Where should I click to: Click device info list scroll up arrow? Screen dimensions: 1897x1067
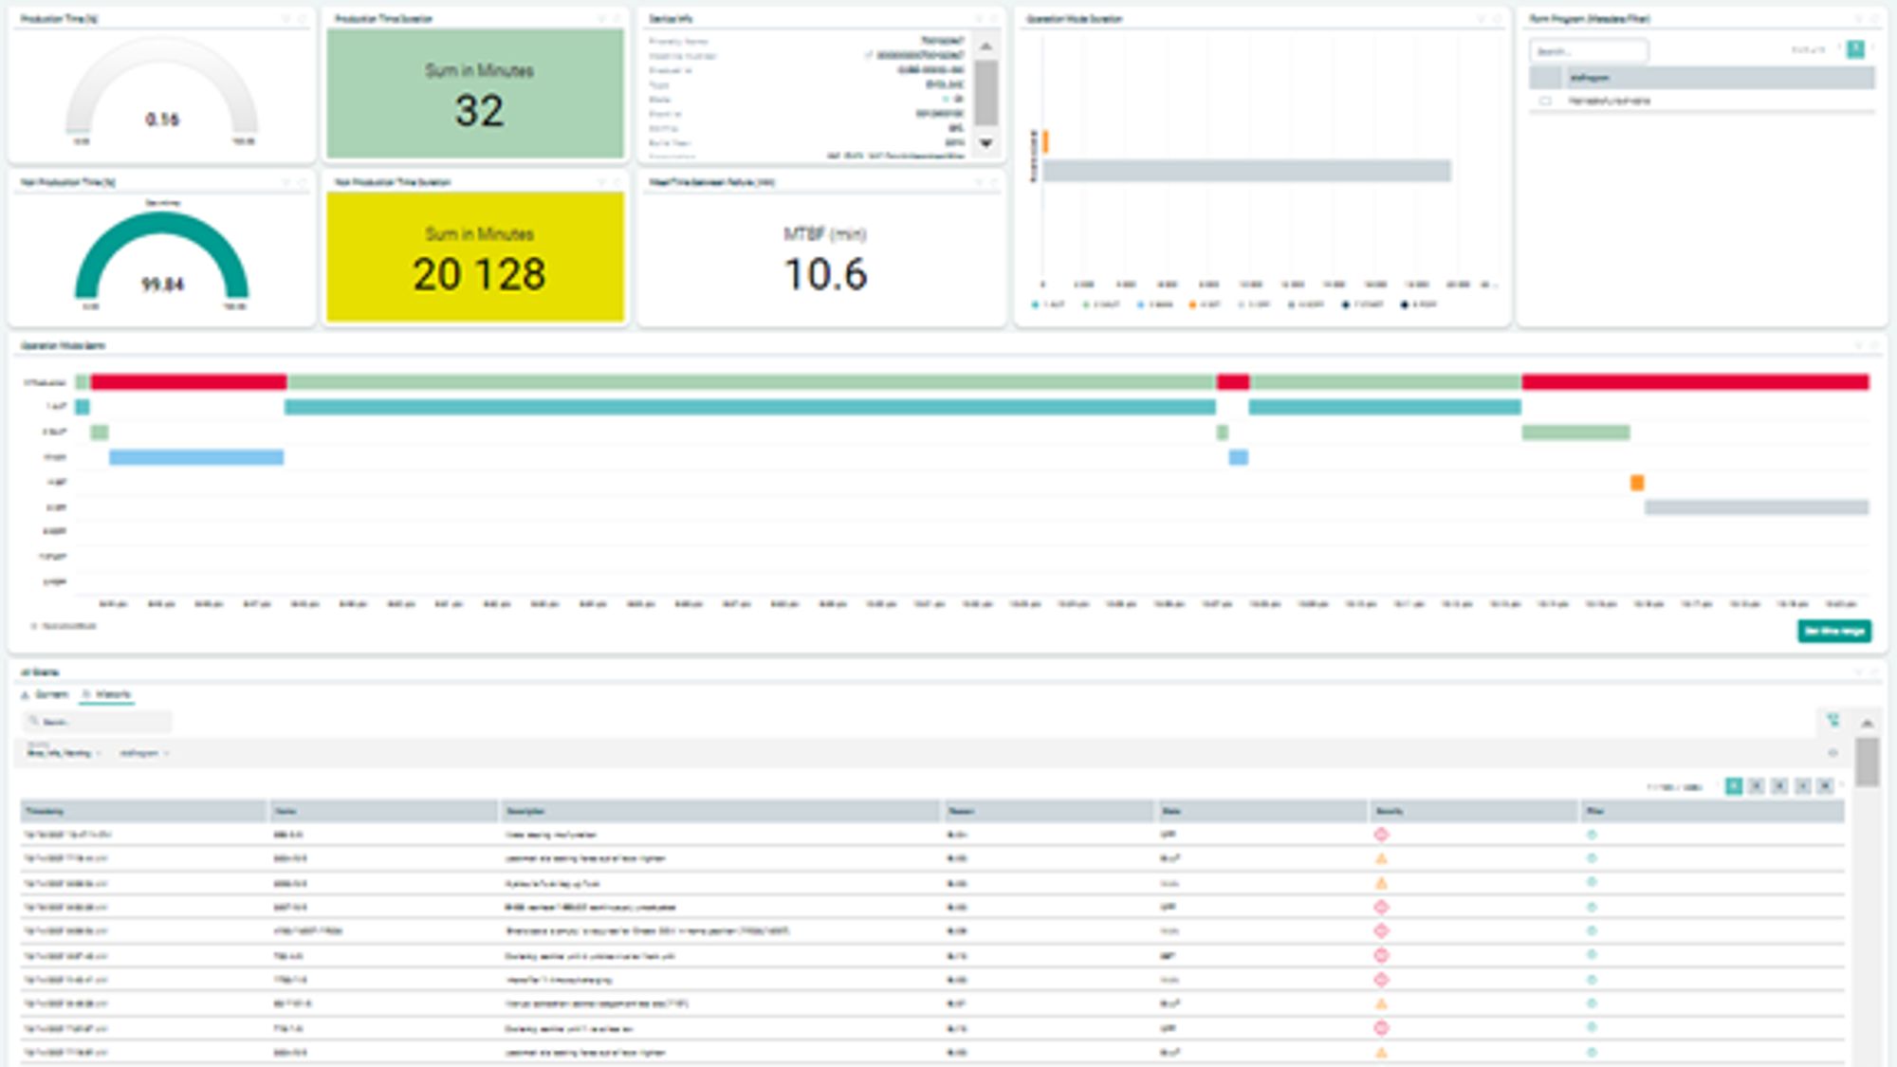tap(986, 46)
